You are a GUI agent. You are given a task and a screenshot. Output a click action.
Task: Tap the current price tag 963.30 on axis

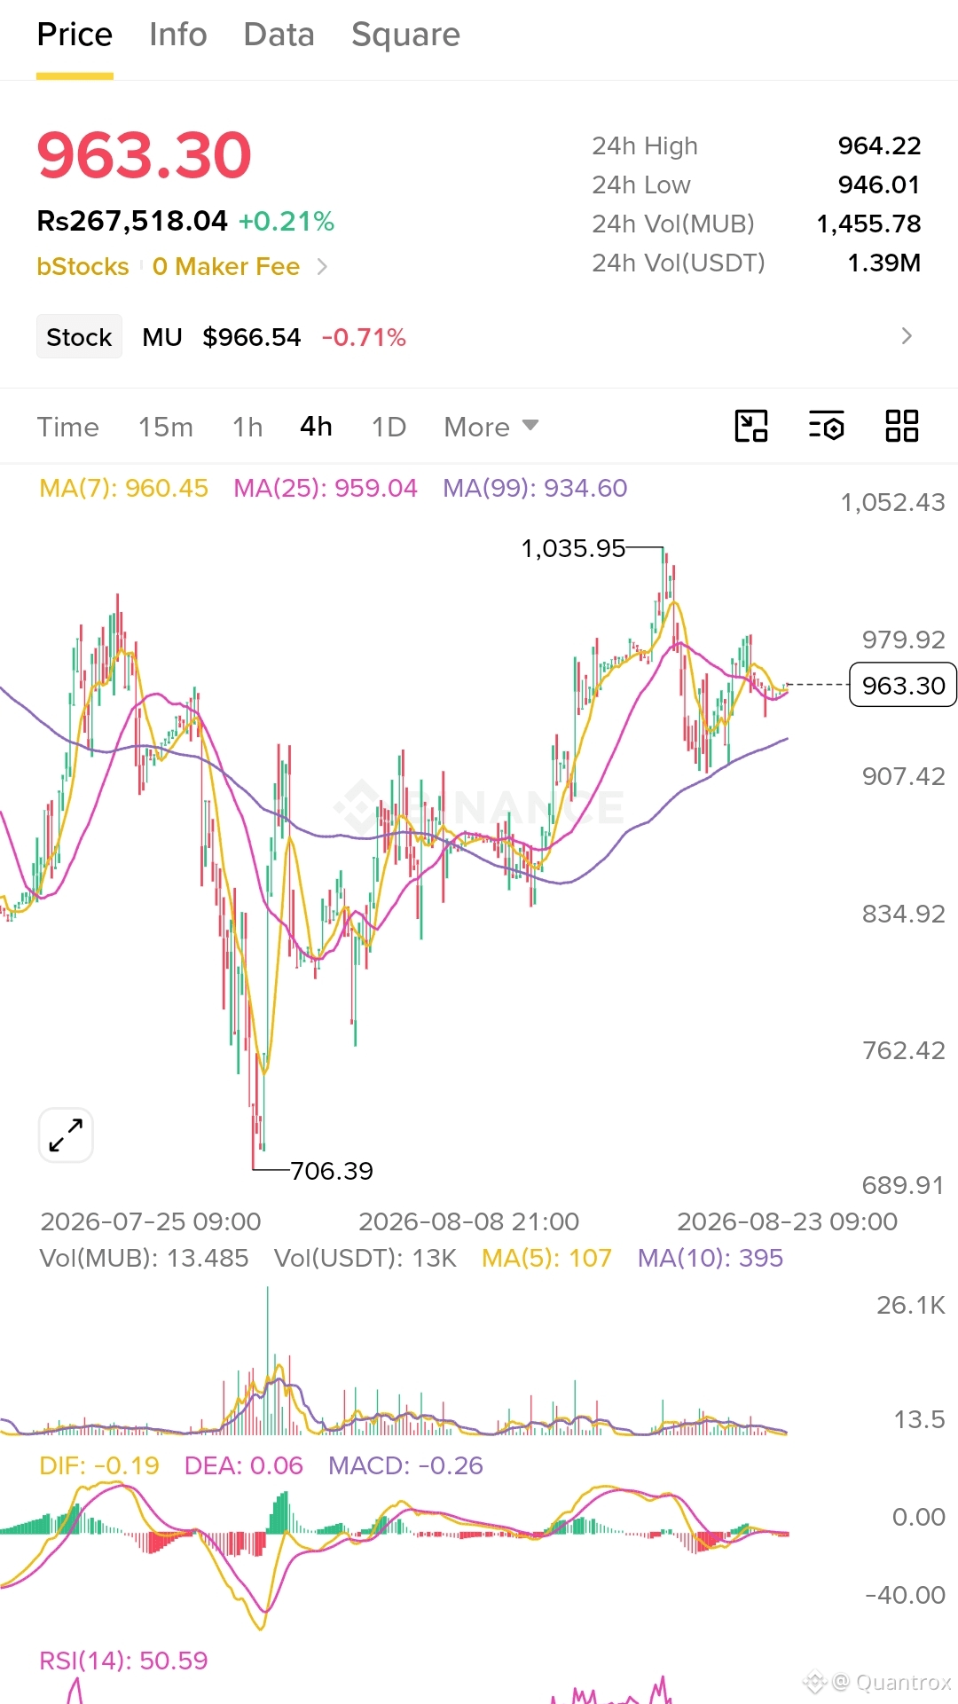coord(903,685)
